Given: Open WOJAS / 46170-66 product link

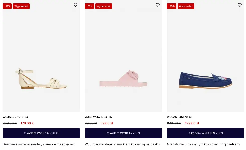Looking at the screenshot, I should point(180,117).
